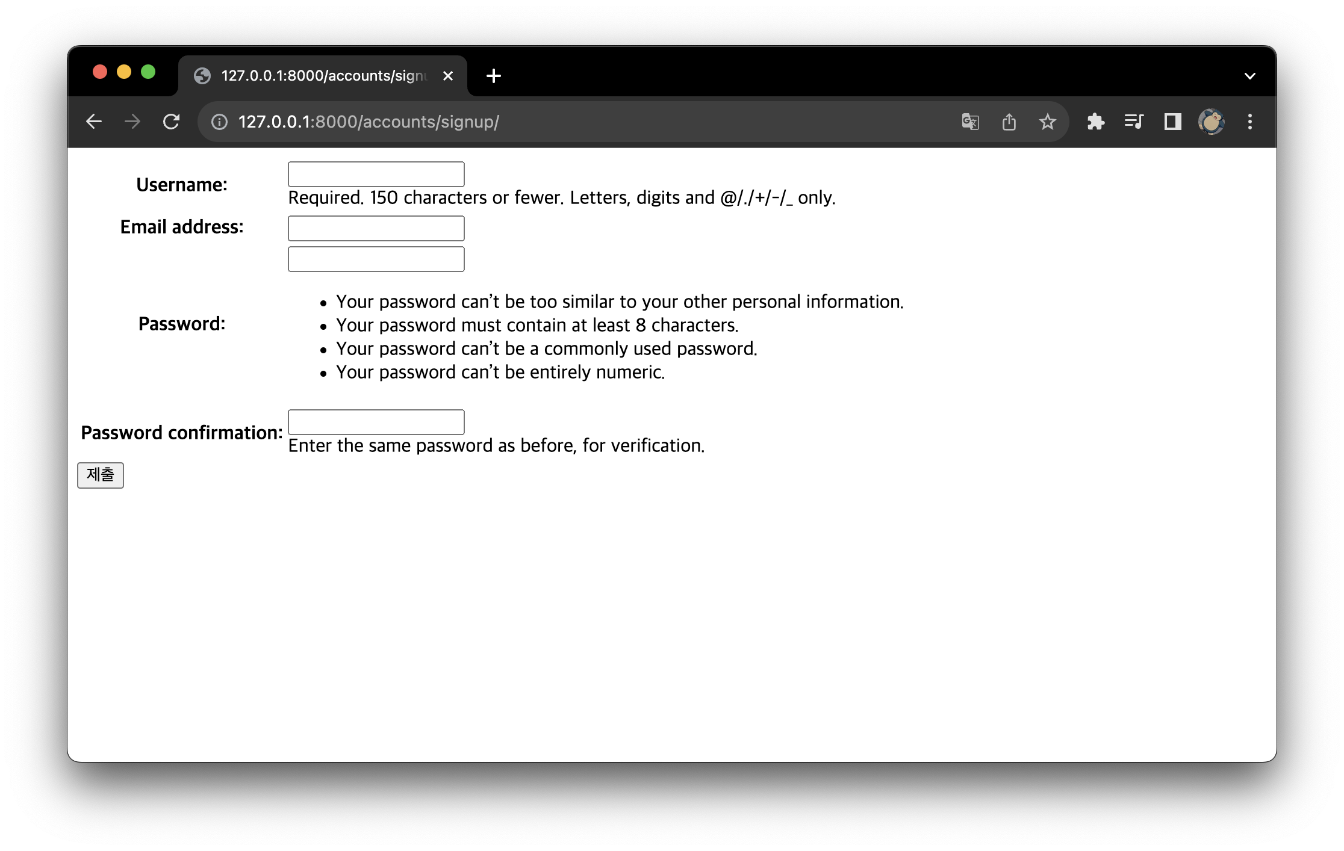Image resolution: width=1344 pixels, height=851 pixels.
Task: Click 'too similar to your other personal information' text
Action: click(x=620, y=302)
